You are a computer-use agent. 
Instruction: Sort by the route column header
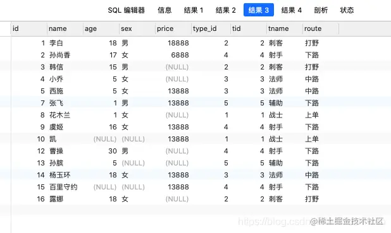pyautogui.click(x=321, y=28)
